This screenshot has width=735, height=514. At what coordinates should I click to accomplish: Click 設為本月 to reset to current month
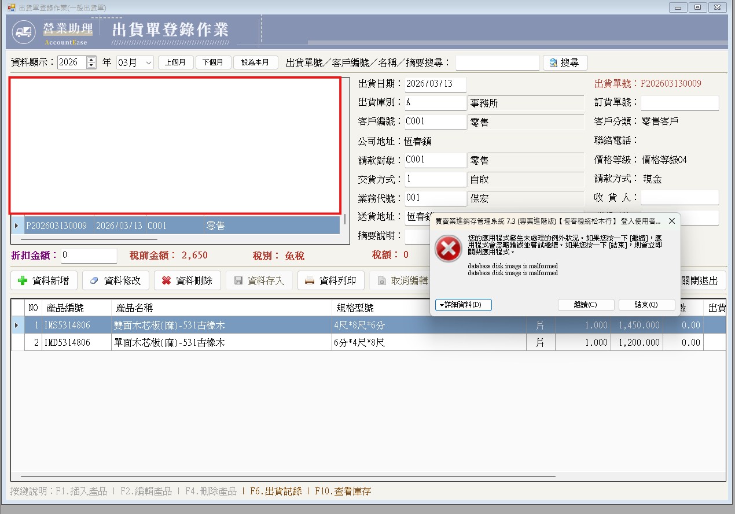point(256,62)
